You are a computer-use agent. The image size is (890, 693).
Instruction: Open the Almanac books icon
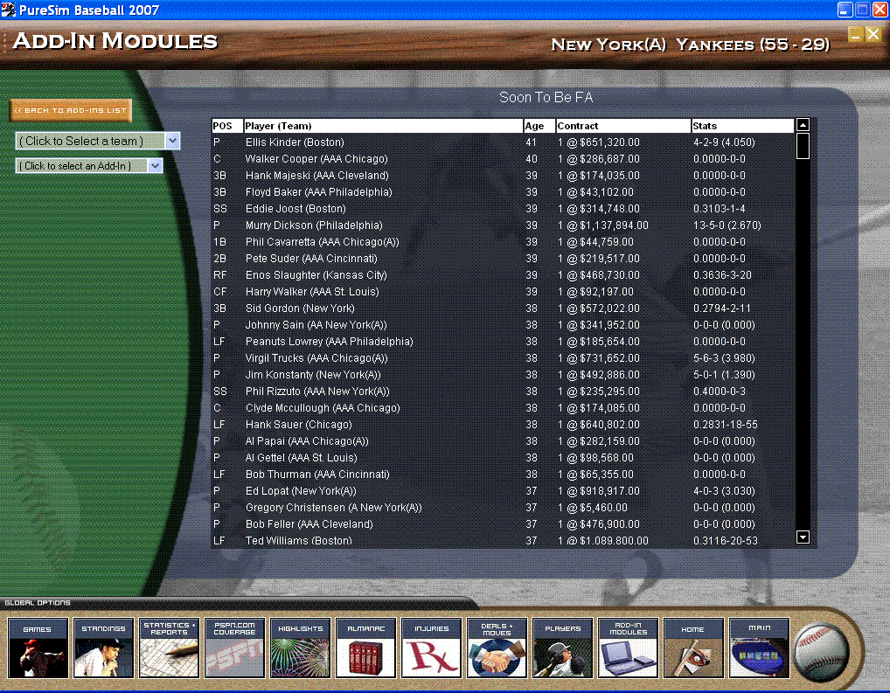366,648
